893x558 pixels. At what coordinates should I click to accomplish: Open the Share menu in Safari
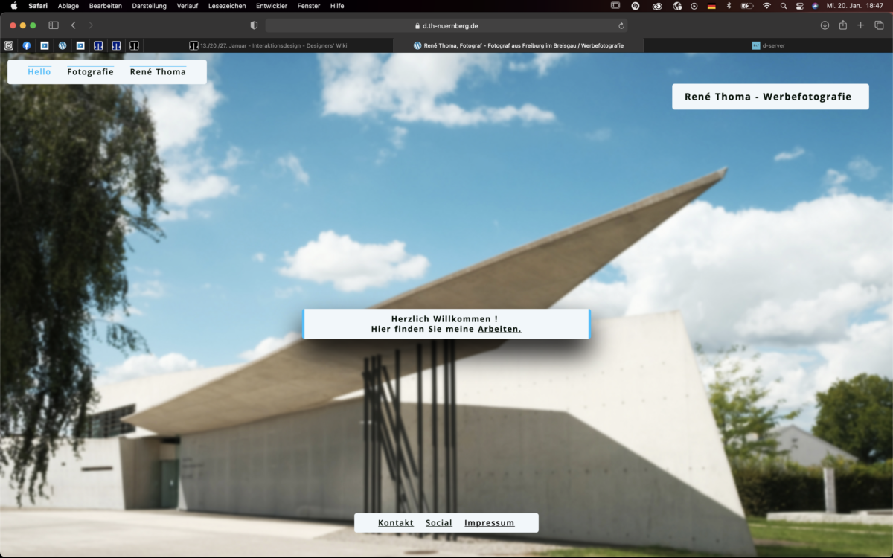(x=842, y=25)
